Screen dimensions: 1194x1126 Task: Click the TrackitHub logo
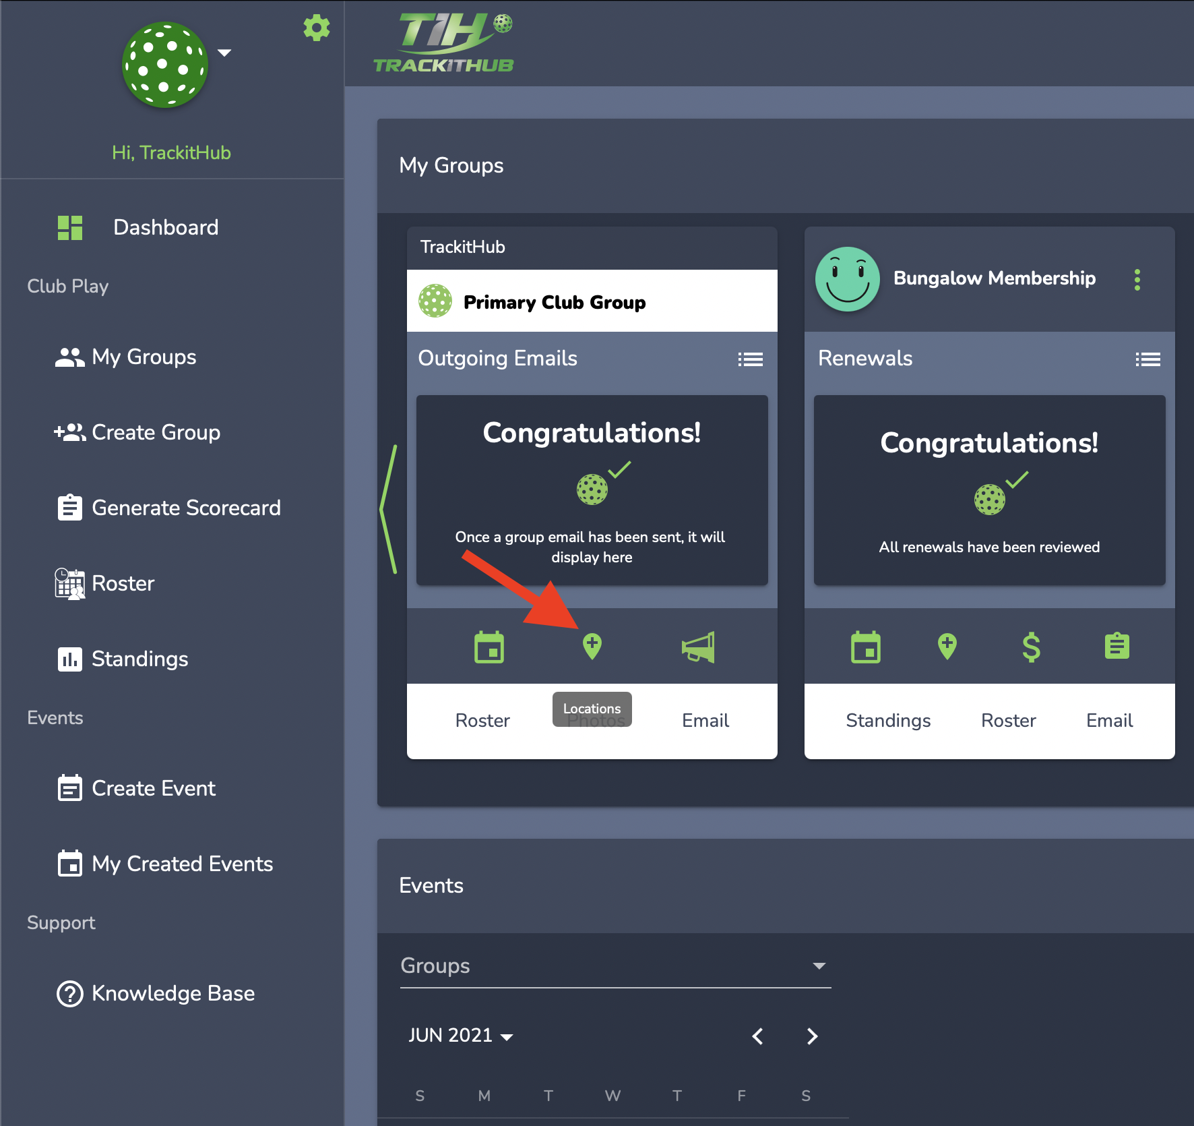pyautogui.click(x=444, y=43)
